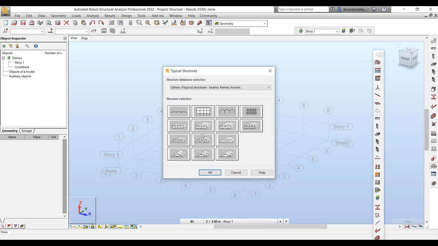Undo the last action
This screenshot has width=438, height=246.
(x=92, y=23)
